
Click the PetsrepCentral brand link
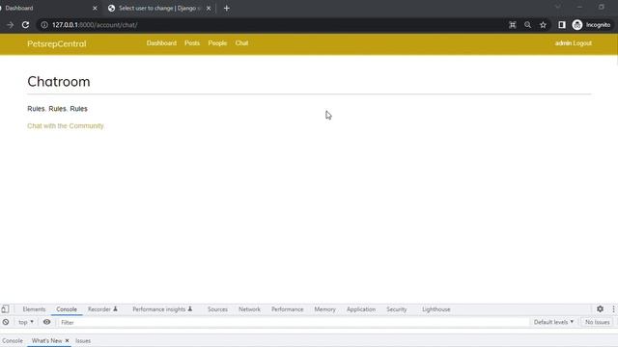pos(57,43)
